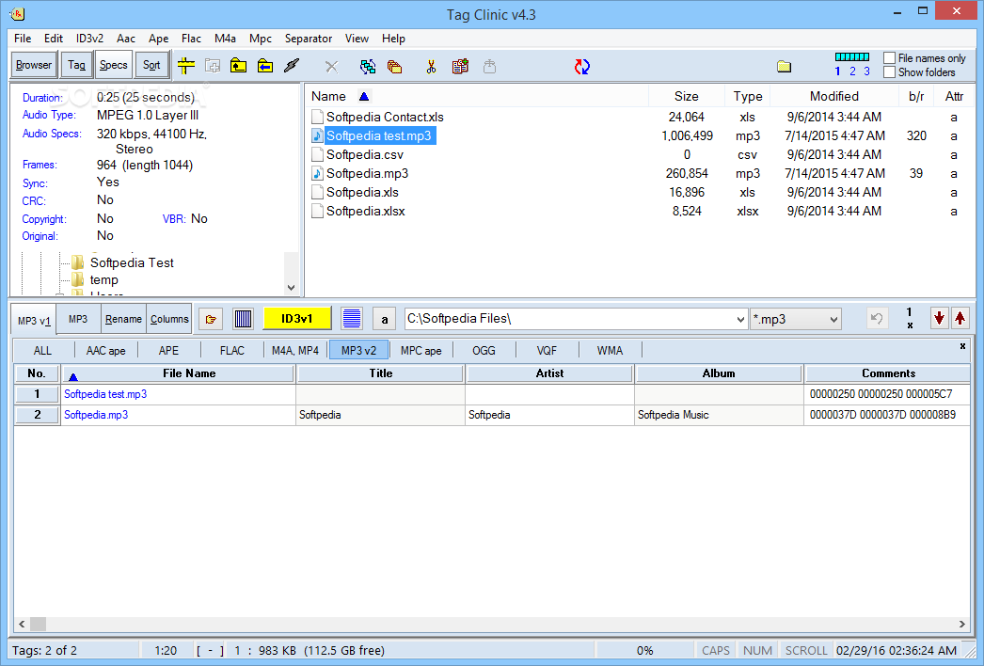
Task: Click the lowercase 'a' case button
Action: click(384, 319)
